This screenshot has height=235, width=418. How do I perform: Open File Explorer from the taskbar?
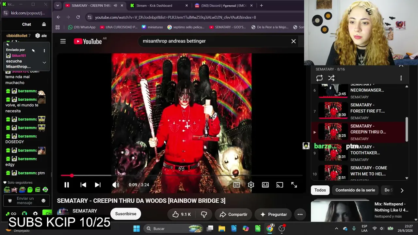click(222, 228)
